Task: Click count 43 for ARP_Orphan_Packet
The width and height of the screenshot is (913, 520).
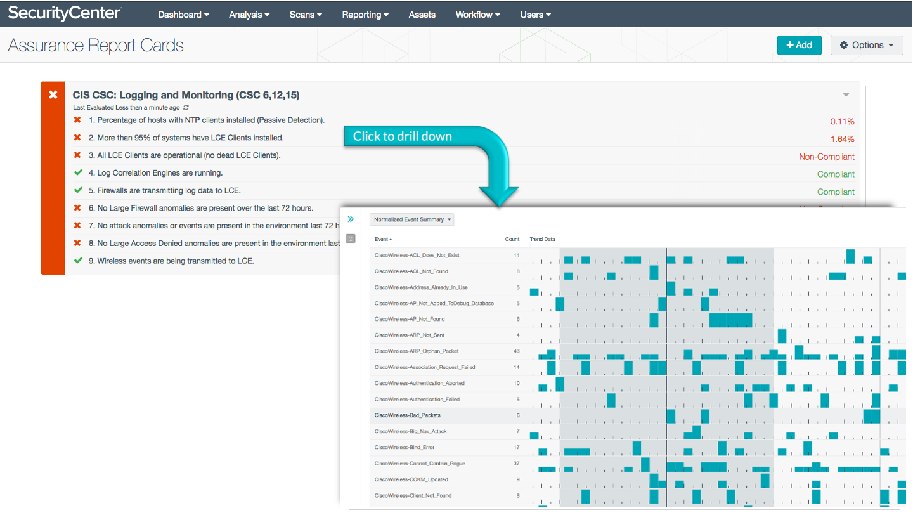Action: coord(516,351)
